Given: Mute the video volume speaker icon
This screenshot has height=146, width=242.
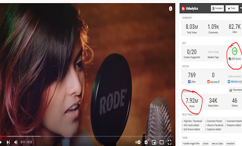Looking at the screenshot, I should [x=16, y=142].
